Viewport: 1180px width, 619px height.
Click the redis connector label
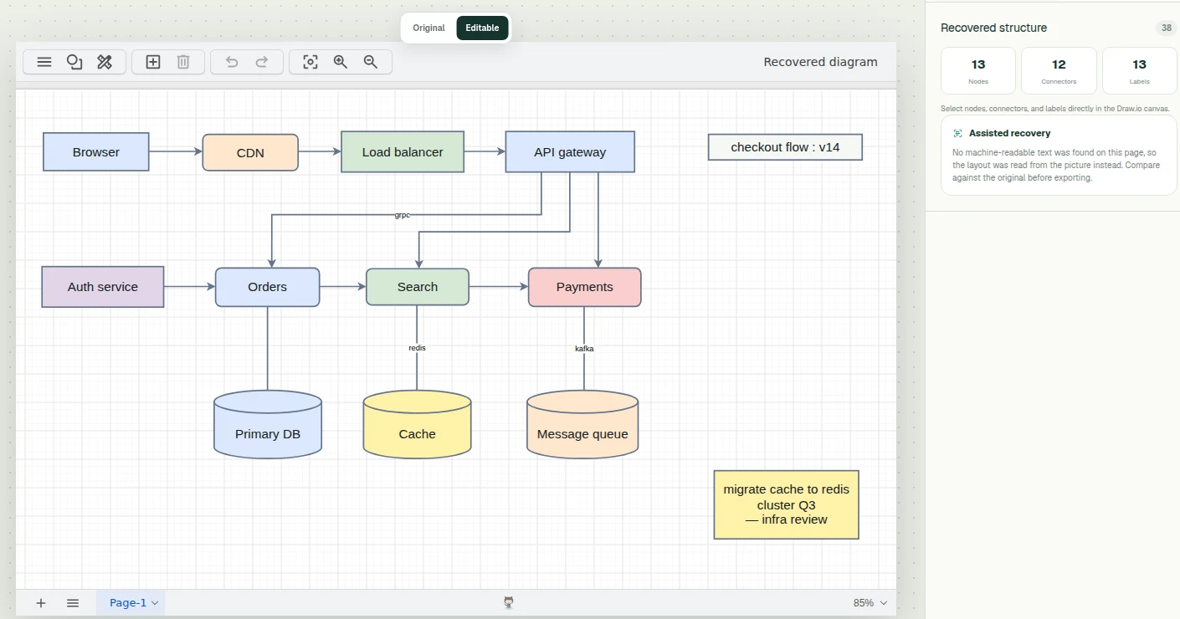pyautogui.click(x=417, y=347)
